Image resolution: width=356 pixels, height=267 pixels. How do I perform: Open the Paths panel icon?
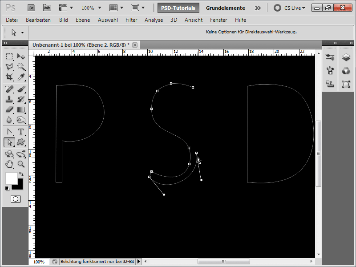[x=346, y=84]
